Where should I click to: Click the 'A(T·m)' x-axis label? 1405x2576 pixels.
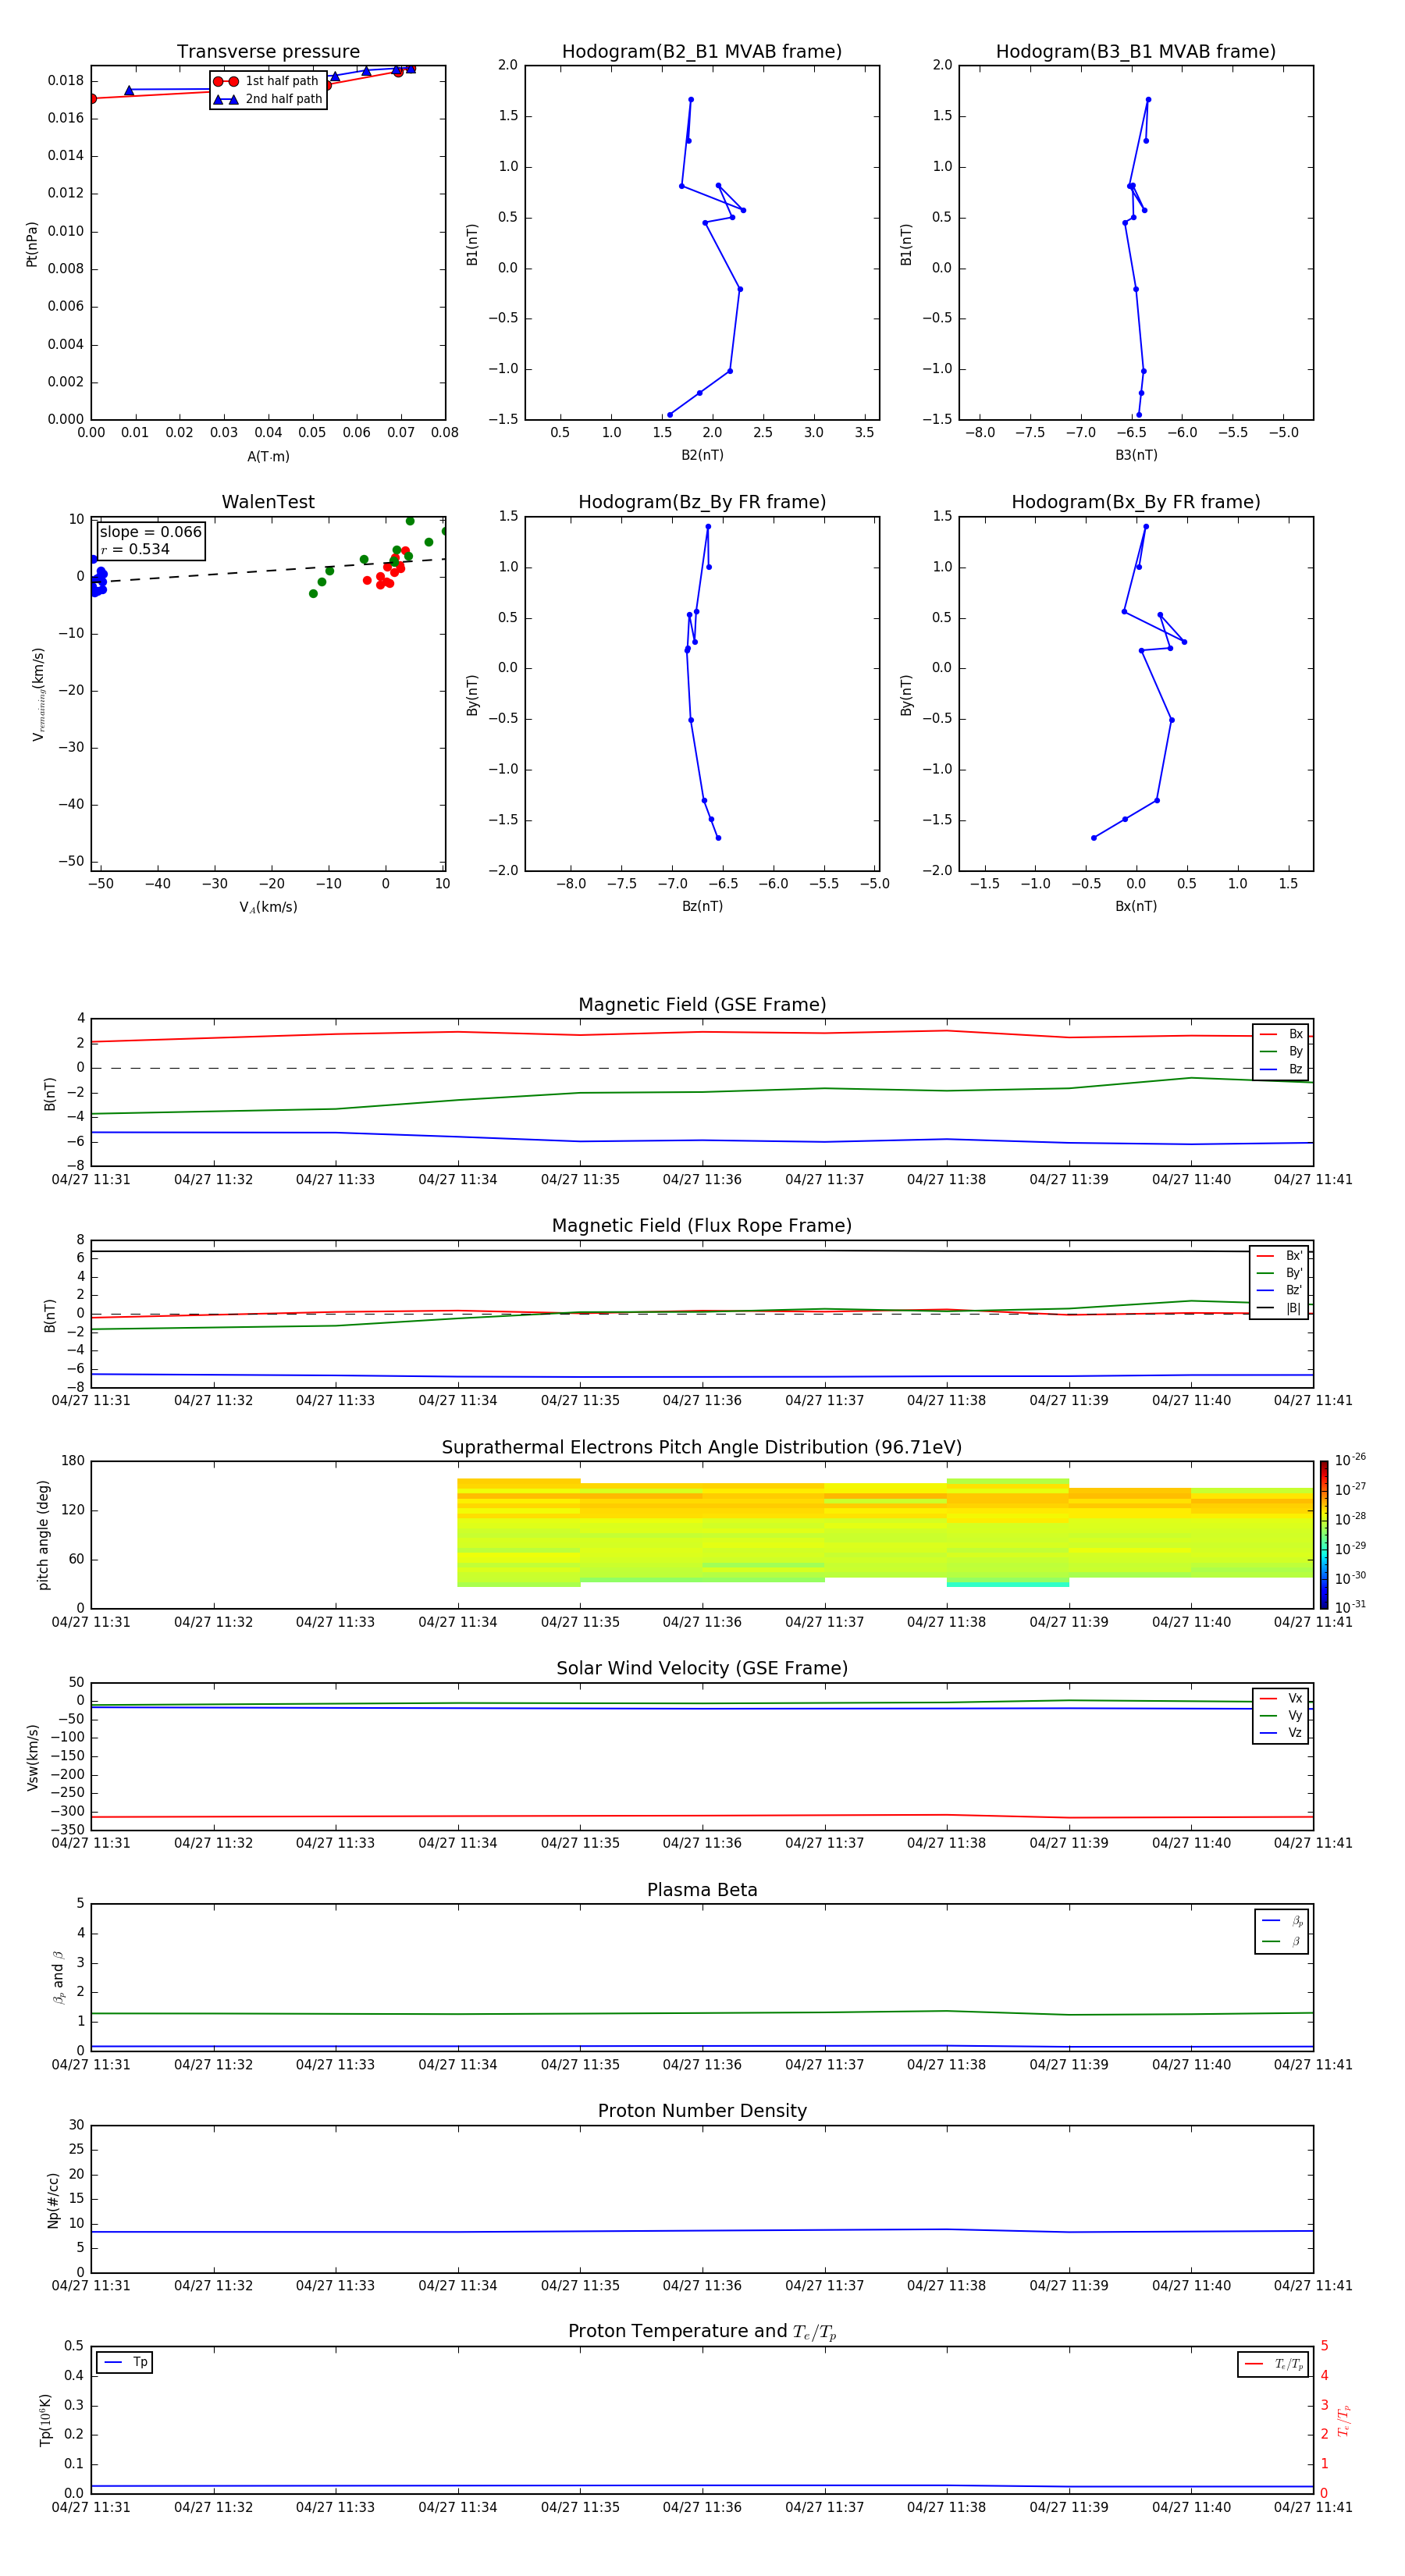(x=268, y=457)
